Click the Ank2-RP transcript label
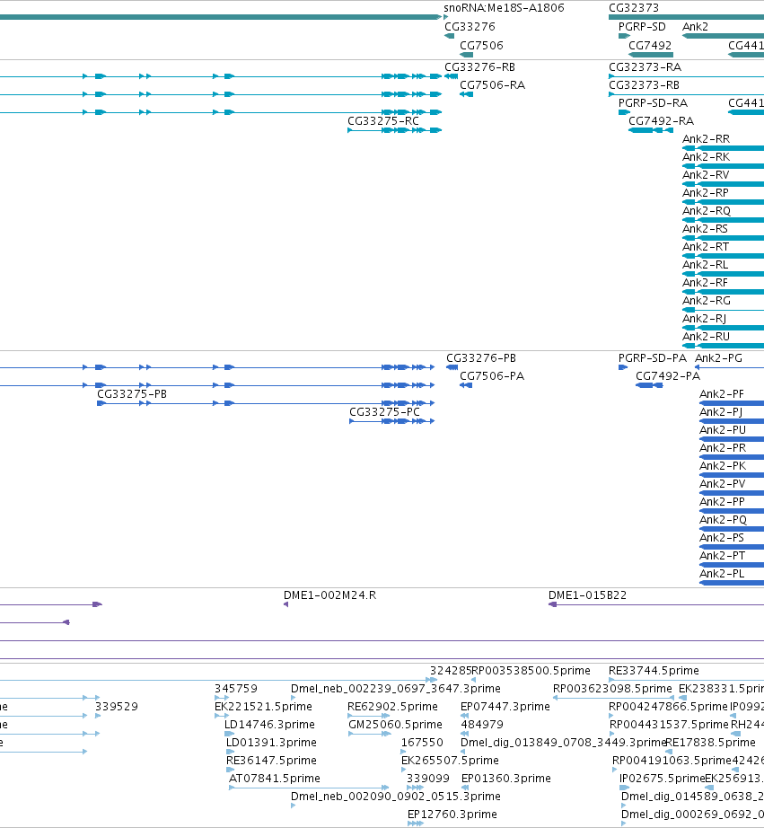The width and height of the screenshot is (764, 828). pos(706,193)
